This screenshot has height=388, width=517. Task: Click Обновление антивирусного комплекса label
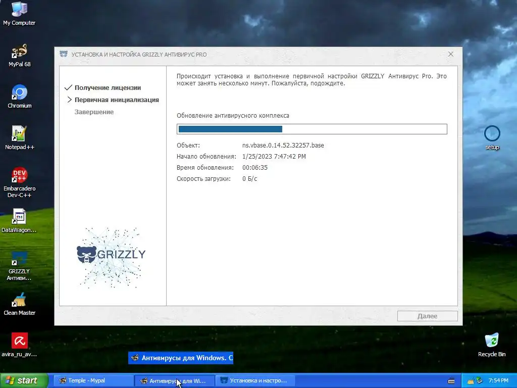[x=233, y=116]
